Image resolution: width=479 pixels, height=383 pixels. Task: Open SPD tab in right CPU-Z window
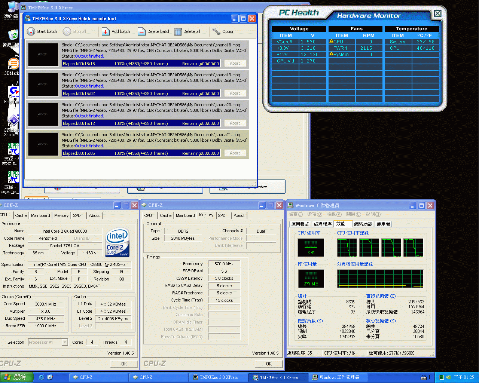pos(222,215)
